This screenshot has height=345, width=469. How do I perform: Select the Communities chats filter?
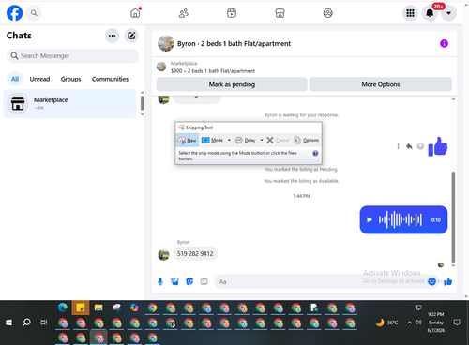(110, 79)
